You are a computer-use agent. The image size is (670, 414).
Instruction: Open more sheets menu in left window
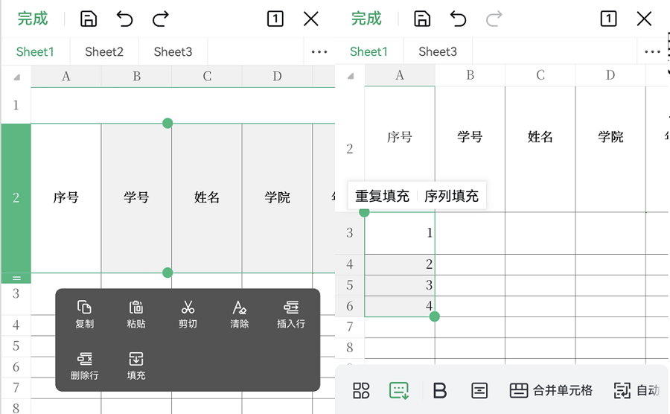click(x=319, y=51)
